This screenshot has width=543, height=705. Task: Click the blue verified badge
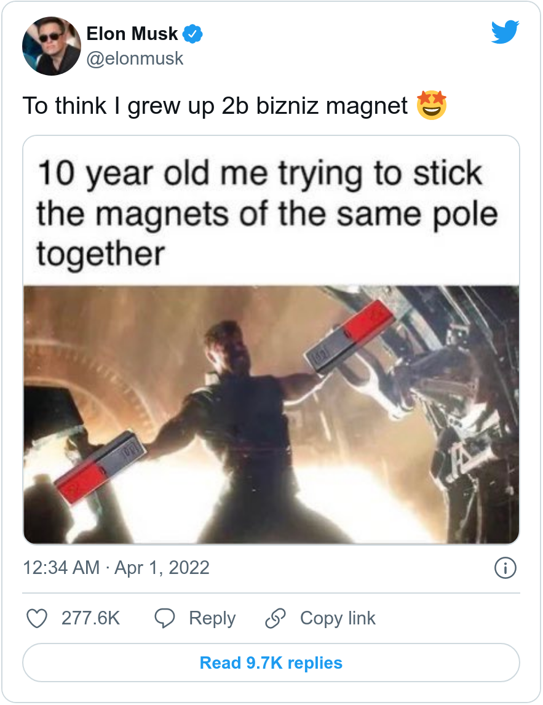click(x=194, y=34)
